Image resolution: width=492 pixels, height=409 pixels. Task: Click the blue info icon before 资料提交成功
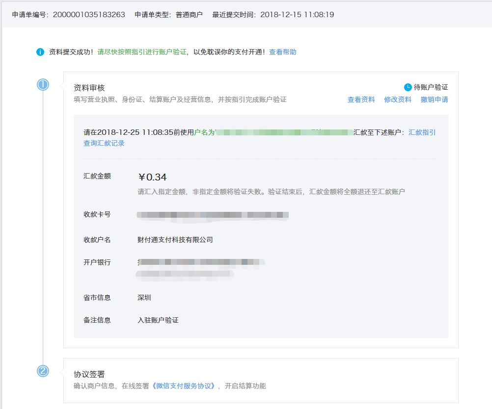[40, 52]
